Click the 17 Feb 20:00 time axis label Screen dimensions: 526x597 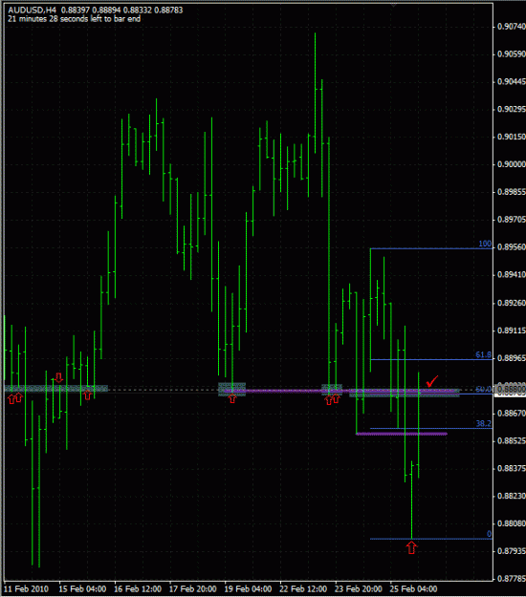[x=193, y=589]
